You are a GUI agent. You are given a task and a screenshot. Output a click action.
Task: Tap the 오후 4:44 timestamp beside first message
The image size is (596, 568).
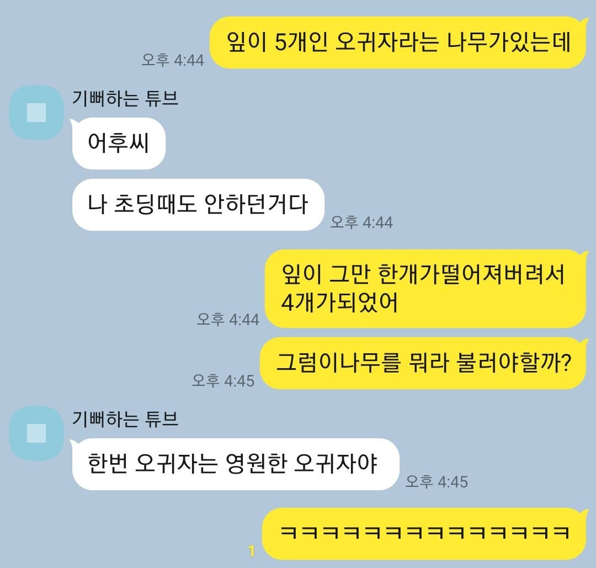[x=173, y=60]
